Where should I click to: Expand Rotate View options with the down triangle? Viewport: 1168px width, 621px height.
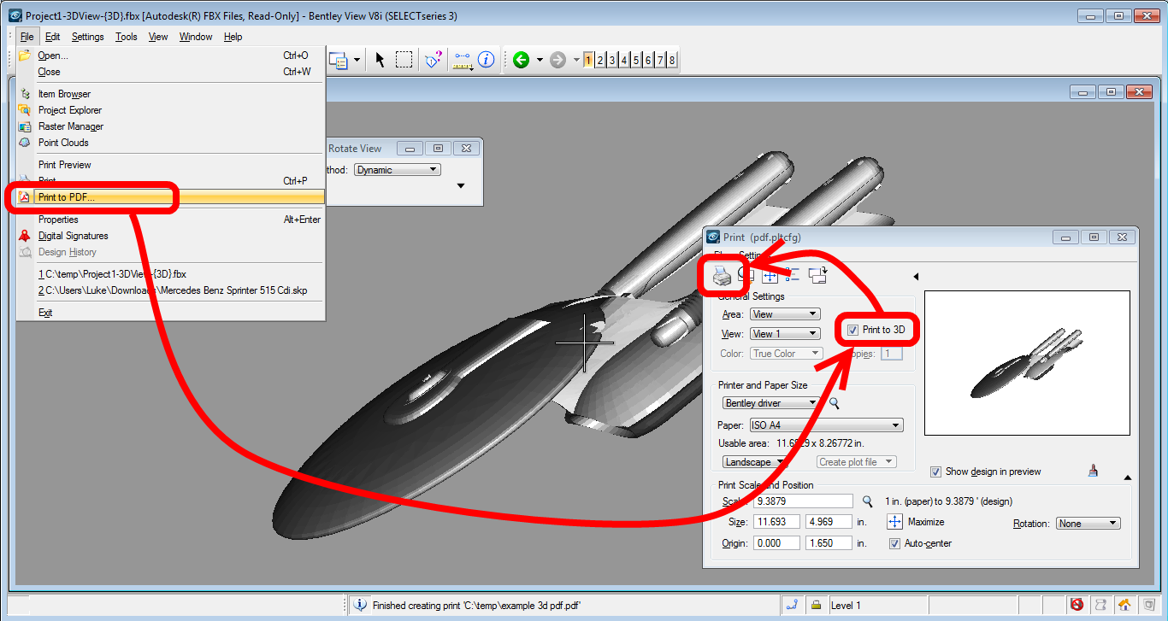(x=462, y=185)
